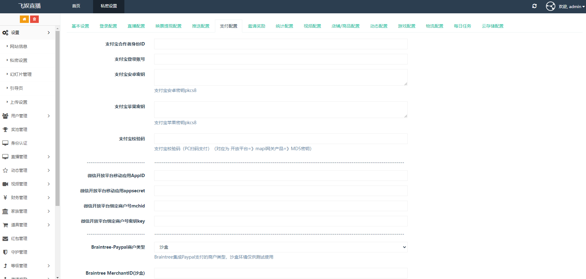This screenshot has width=586, height=279.
Task: Click the 道具管理 shopping cart icon
Action: (5, 225)
